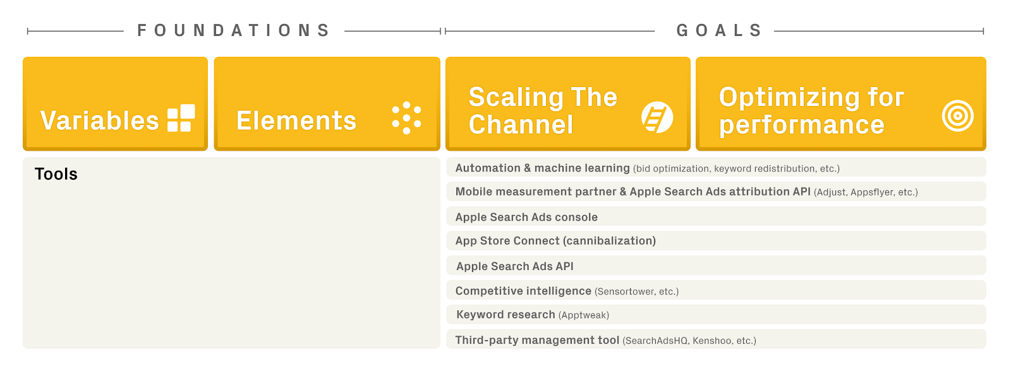The height and width of the screenshot is (374, 1011).
Task: Click the Elements dotted circle icon
Action: tap(406, 118)
